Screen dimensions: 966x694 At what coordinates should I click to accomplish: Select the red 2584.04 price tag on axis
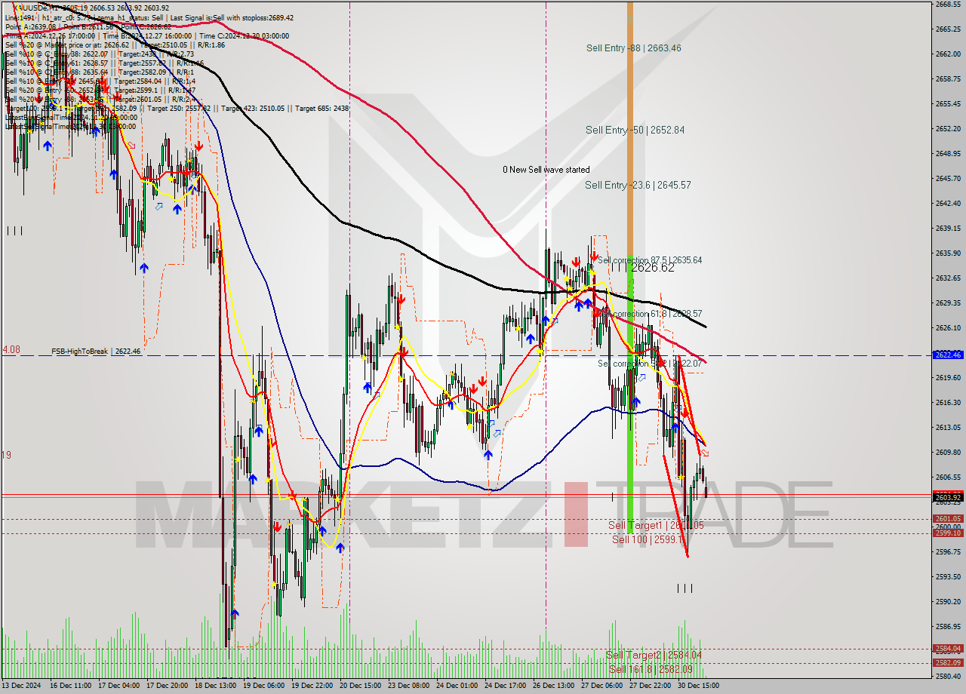948,649
